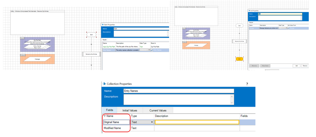Select the Start stage in the left diagram
The height and width of the screenshot is (137, 316).
[x=91, y=34]
